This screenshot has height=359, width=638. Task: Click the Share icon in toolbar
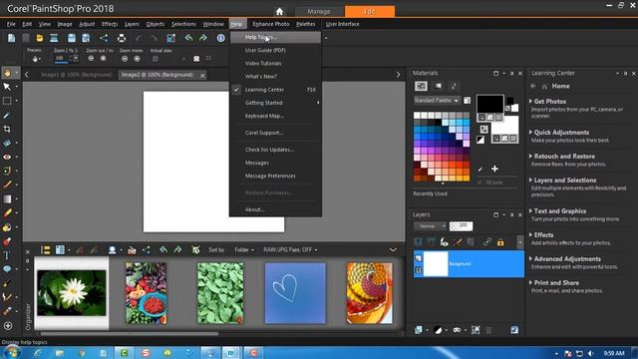104,38
